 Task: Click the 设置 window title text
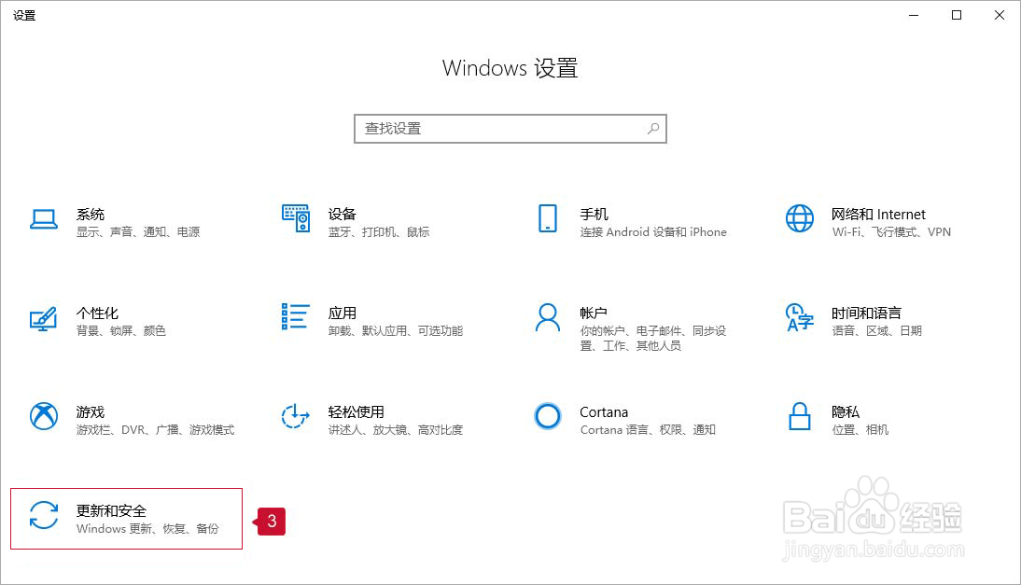pyautogui.click(x=24, y=15)
